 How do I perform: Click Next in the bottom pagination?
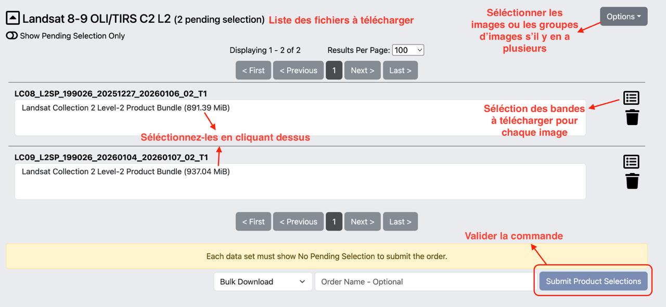pos(362,221)
